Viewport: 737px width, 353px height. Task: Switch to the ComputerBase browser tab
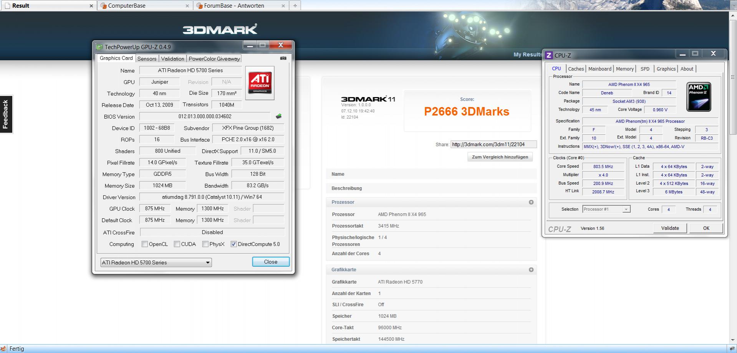tap(145, 6)
